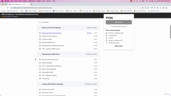The height and width of the screenshot is (96, 171).
Task: Click the Wi-Fi status icon
Action: point(147,1)
